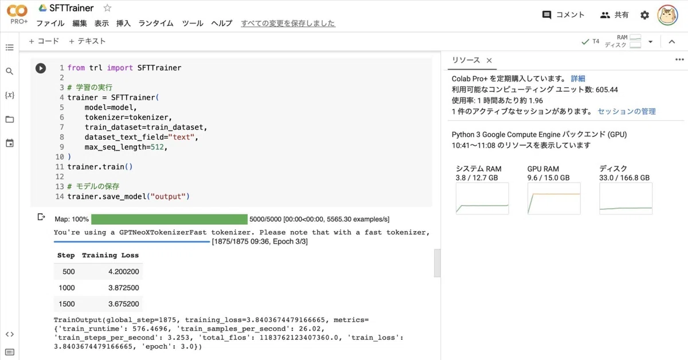
Task: Add a text cell with + テキスト
Action: pyautogui.click(x=87, y=41)
